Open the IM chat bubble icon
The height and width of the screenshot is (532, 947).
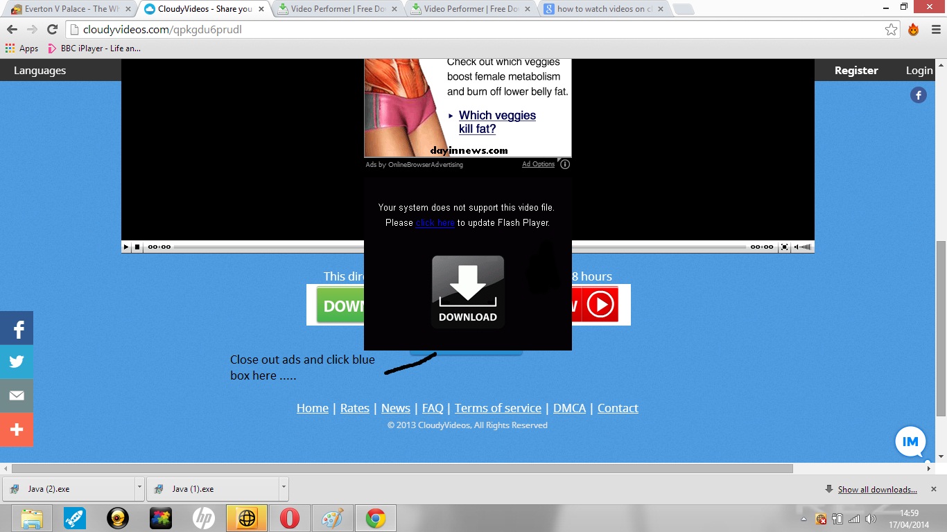click(910, 442)
